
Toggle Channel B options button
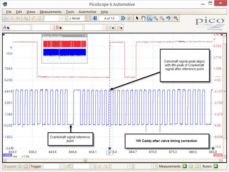(x=59, y=27)
